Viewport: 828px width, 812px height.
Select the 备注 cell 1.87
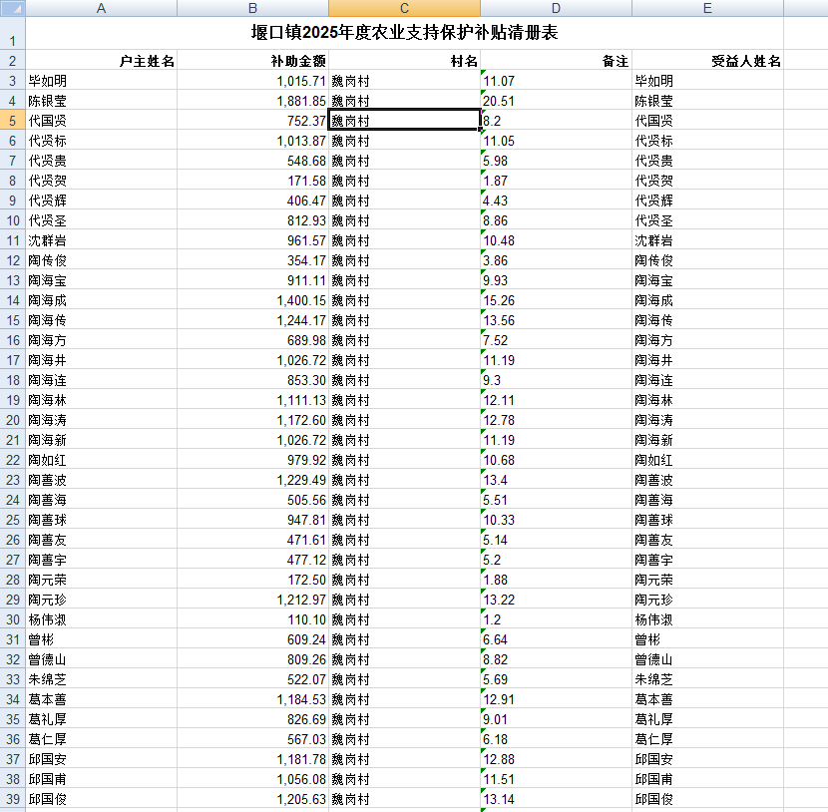coord(556,180)
